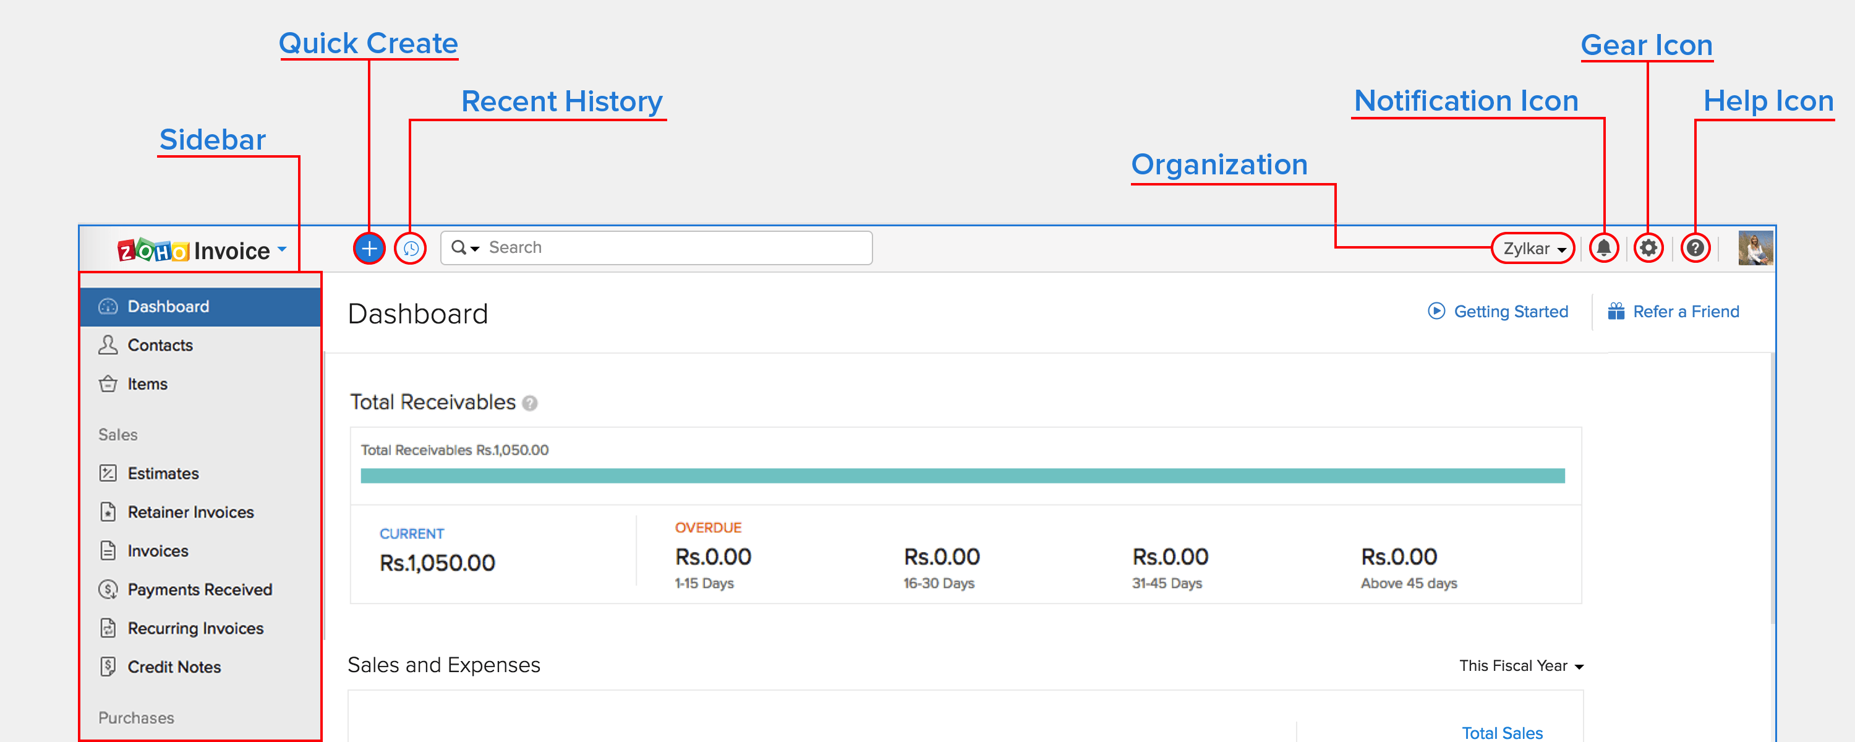
Task: Click the Refer a Friend gift icon
Action: [1617, 311]
